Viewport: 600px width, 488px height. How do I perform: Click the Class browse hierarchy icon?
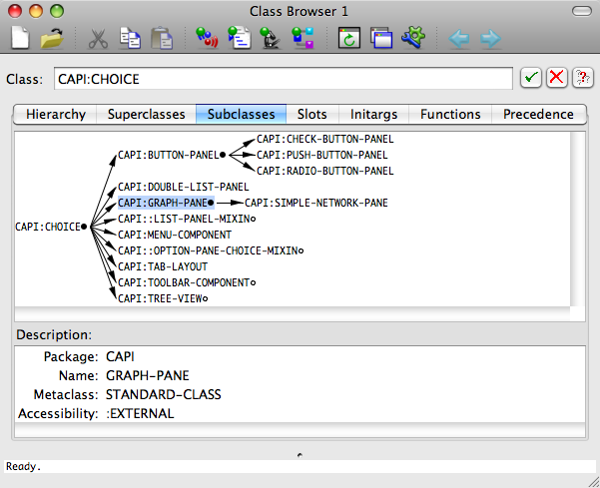[x=302, y=38]
